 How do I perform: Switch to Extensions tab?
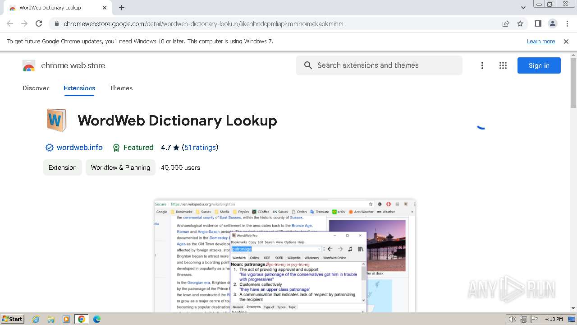pyautogui.click(x=79, y=88)
